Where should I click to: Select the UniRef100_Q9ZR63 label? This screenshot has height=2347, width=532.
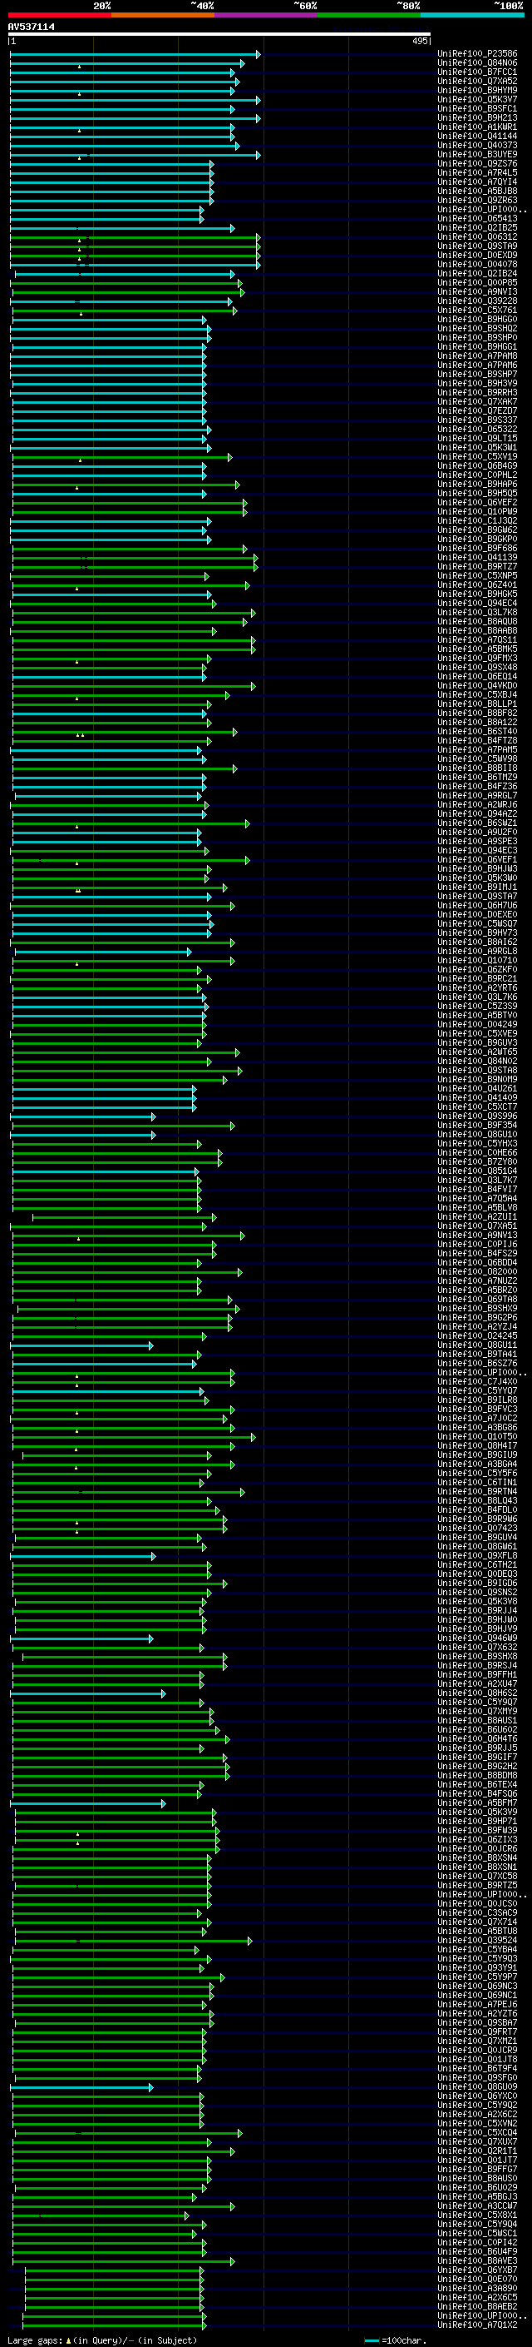point(477,201)
